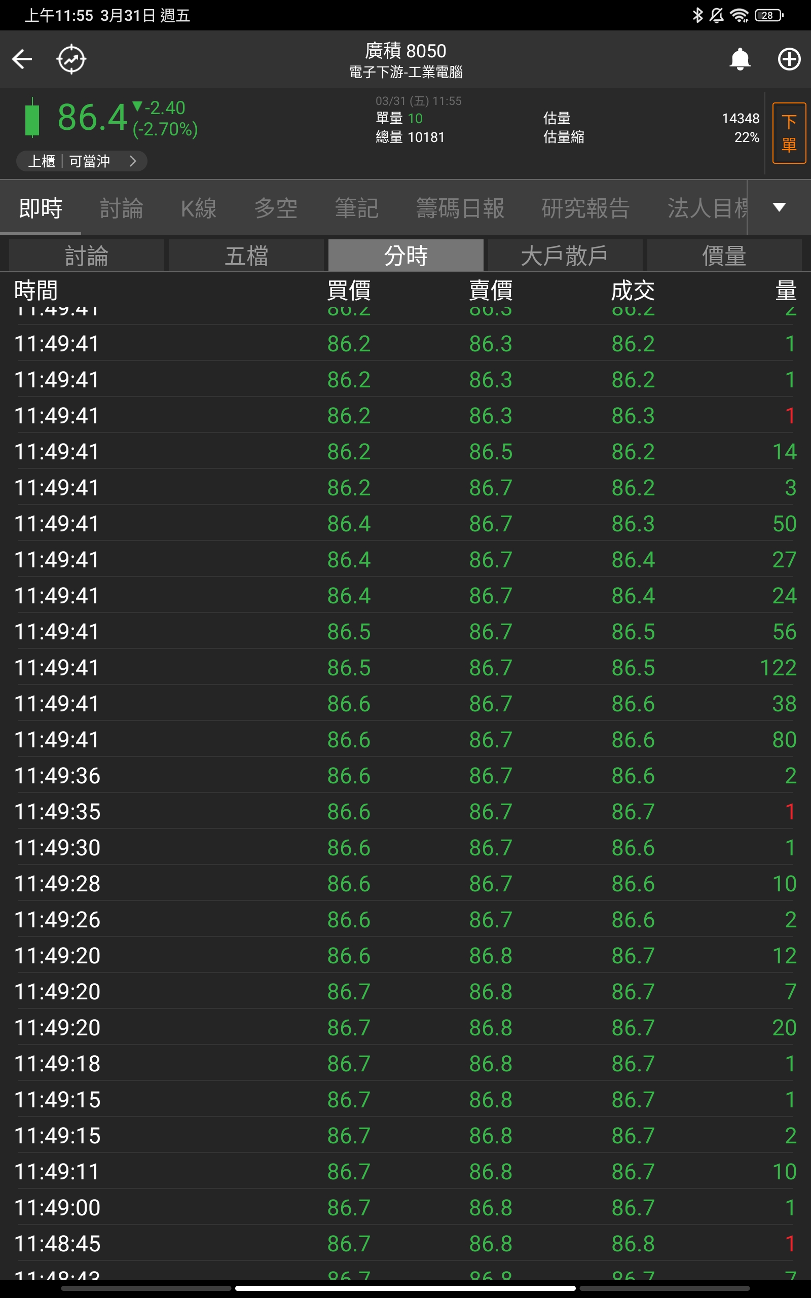Image resolution: width=811 pixels, height=1298 pixels.
Task: Add stock to watchlist with plus icon
Action: pos(789,59)
